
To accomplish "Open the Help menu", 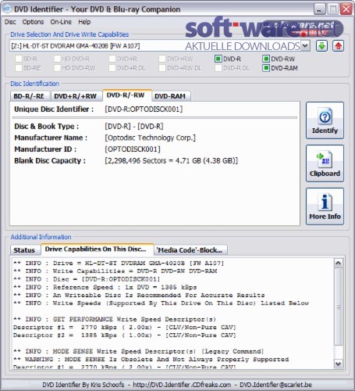I will (84, 22).
